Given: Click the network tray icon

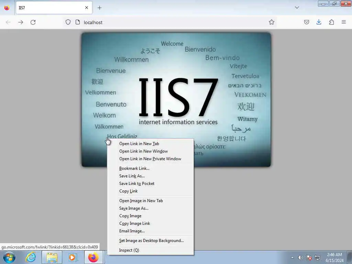Looking at the screenshot, I should click(x=317, y=258).
